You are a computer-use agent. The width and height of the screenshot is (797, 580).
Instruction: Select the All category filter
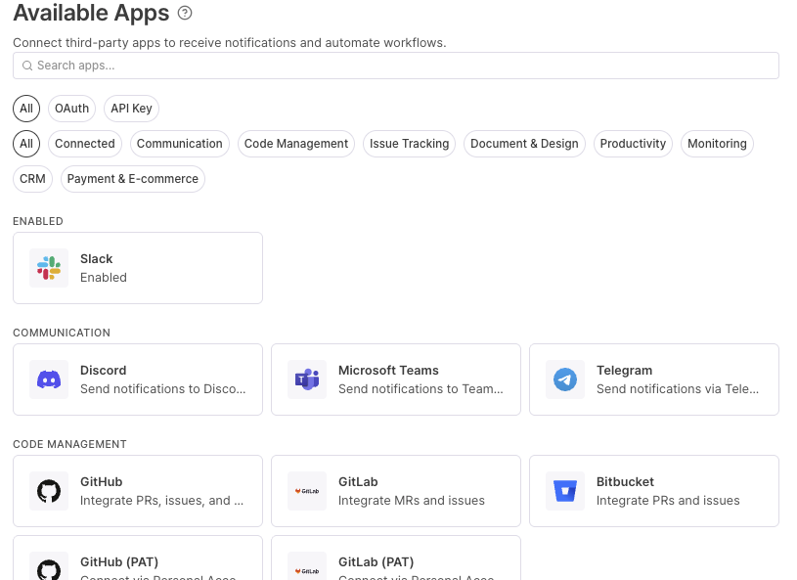[26, 144]
